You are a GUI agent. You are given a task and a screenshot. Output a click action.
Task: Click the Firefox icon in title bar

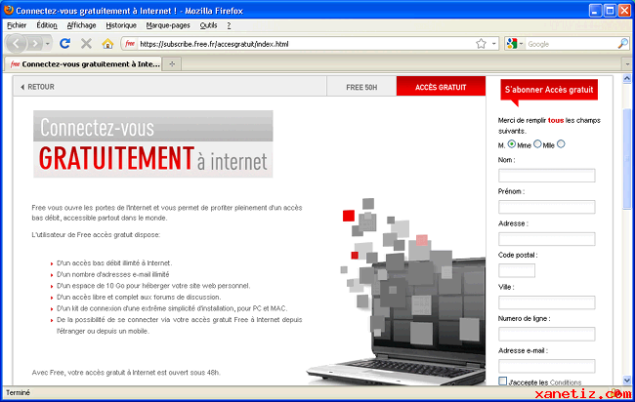(x=9, y=10)
